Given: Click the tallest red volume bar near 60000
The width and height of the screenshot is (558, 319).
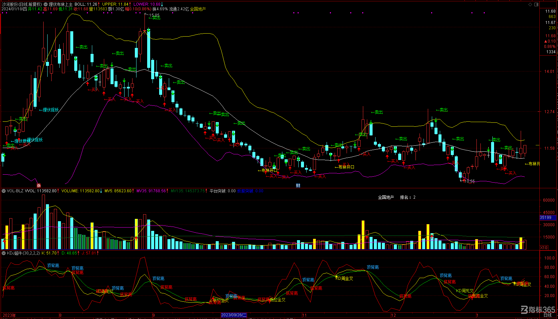Looking at the screenshot, I should [43, 222].
